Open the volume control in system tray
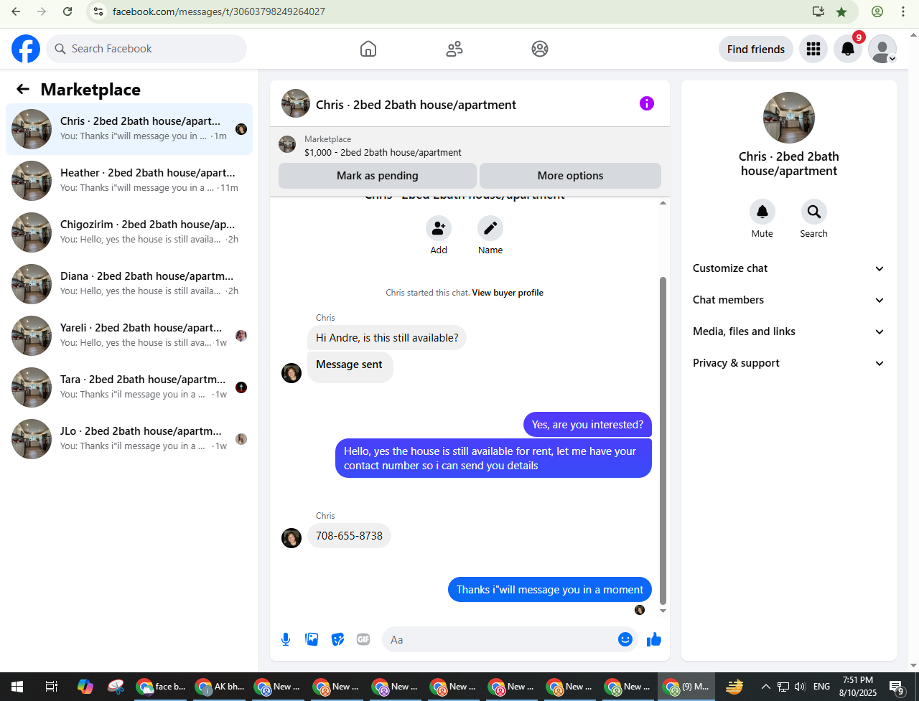Image resolution: width=919 pixels, height=701 pixels. click(x=801, y=687)
